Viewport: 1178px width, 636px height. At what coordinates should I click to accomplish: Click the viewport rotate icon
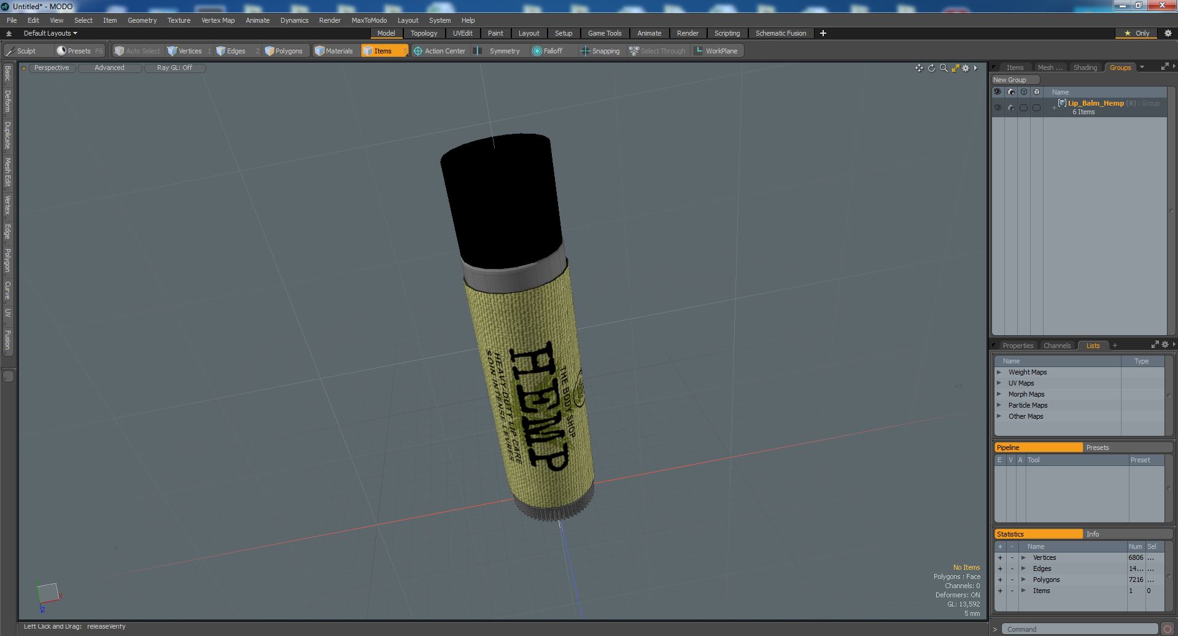[931, 68]
